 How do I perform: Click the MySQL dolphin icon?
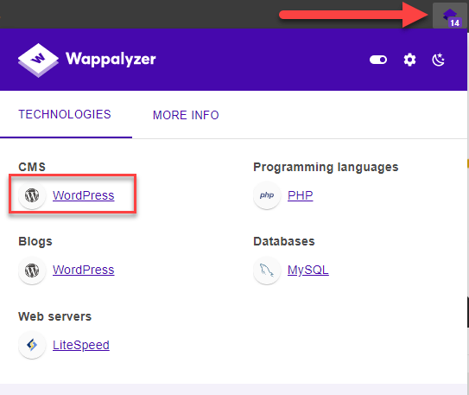click(267, 271)
